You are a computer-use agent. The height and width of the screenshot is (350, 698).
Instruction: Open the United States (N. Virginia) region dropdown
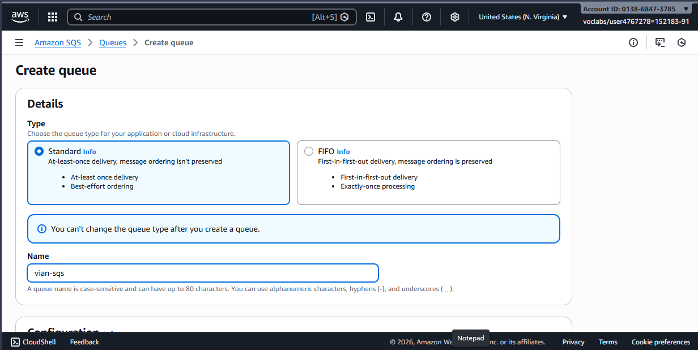tap(523, 17)
